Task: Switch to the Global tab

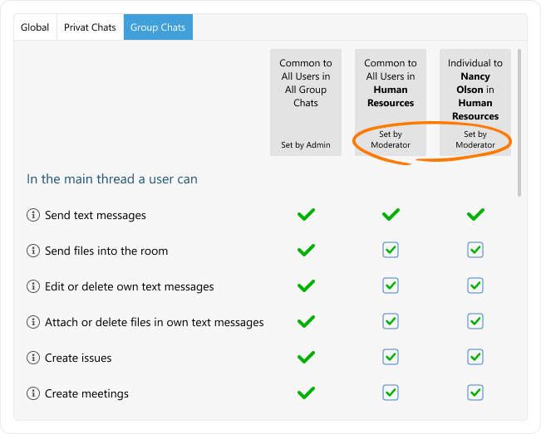Action: (35, 27)
